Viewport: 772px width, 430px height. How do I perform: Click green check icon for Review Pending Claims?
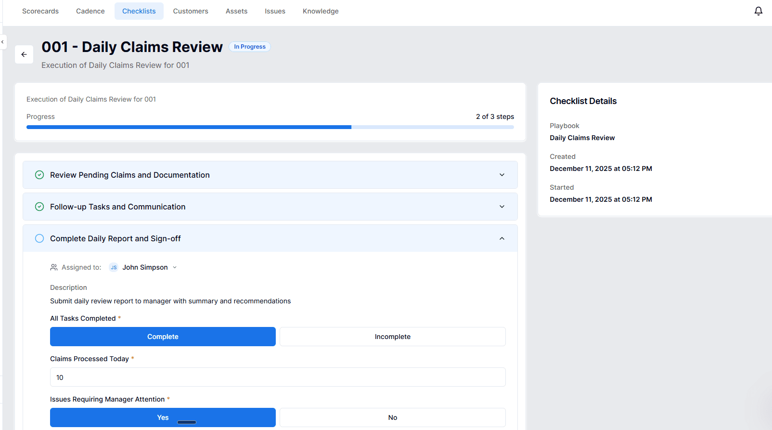pos(39,175)
